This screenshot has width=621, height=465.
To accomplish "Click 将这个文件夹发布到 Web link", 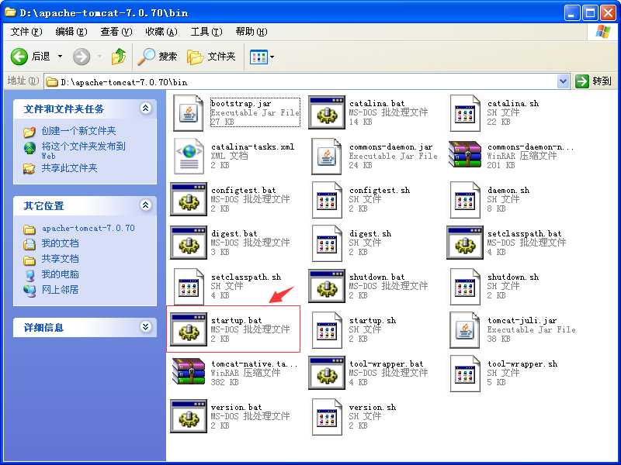I will click(x=84, y=150).
